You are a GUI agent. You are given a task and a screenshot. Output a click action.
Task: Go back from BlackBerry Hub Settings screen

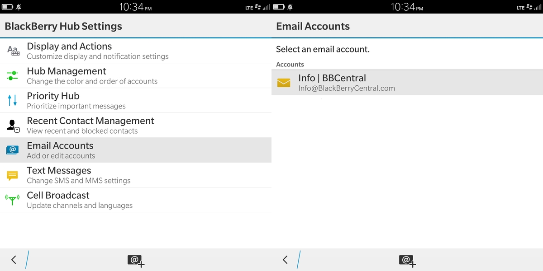(14, 260)
